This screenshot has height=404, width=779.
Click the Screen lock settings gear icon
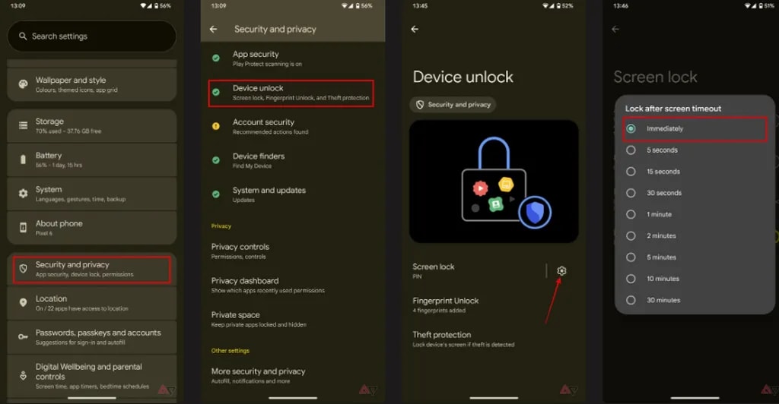click(x=561, y=270)
